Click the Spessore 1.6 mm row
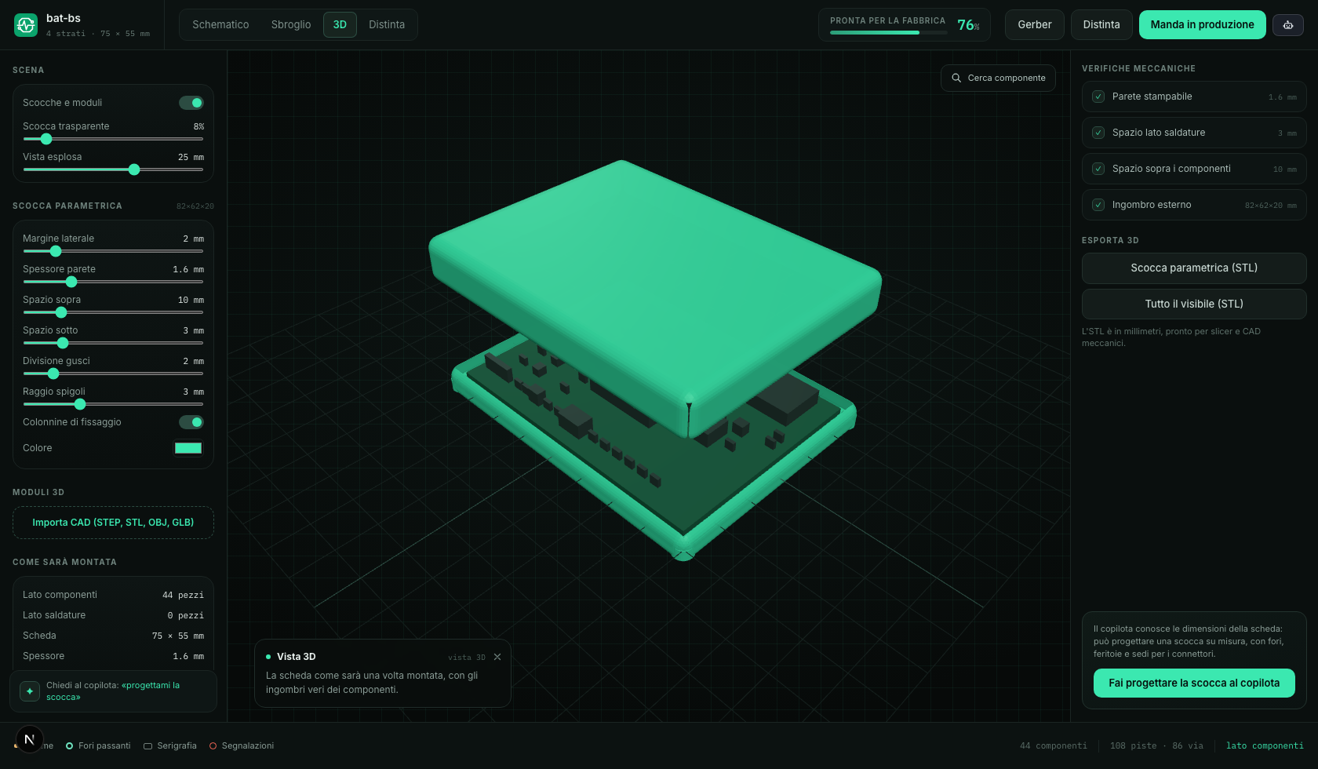The height and width of the screenshot is (769, 1318). tap(113, 656)
